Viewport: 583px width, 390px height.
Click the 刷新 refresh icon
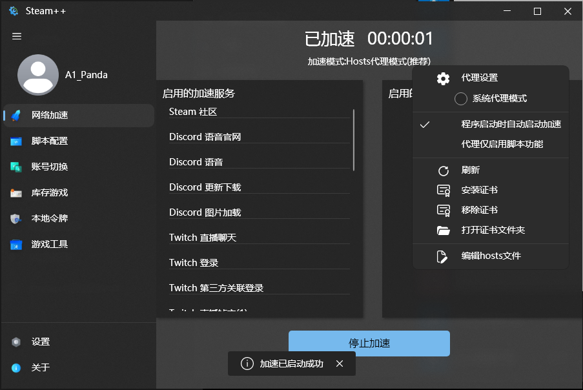[442, 170]
